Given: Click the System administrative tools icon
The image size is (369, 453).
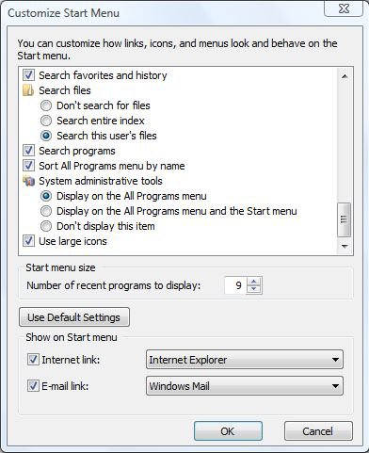Looking at the screenshot, I should pyautogui.click(x=28, y=181).
